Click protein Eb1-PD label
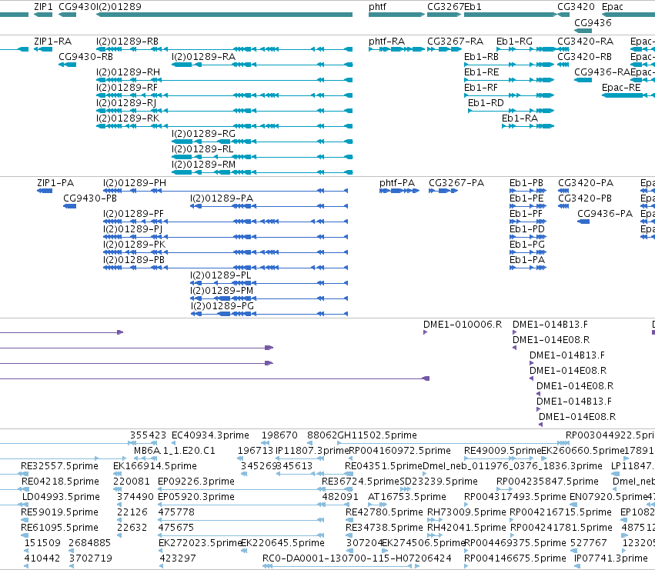Screen dimensions: 655x570 [x=527, y=229]
